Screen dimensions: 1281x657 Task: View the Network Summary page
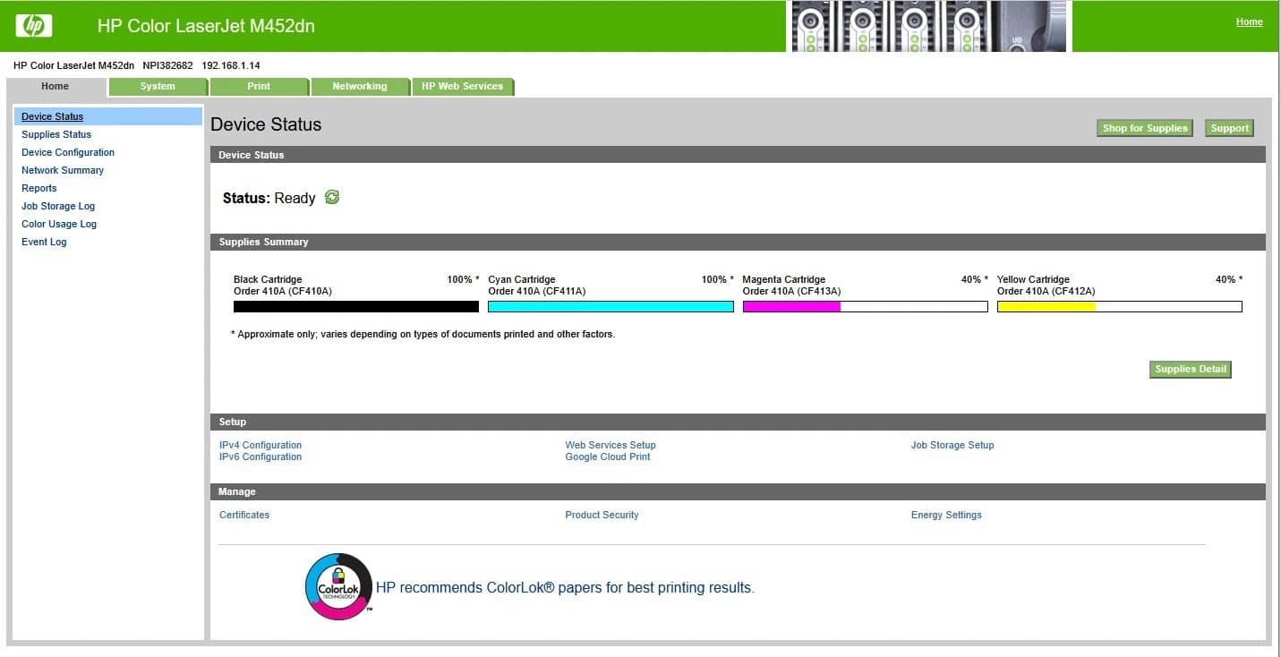pyautogui.click(x=63, y=170)
